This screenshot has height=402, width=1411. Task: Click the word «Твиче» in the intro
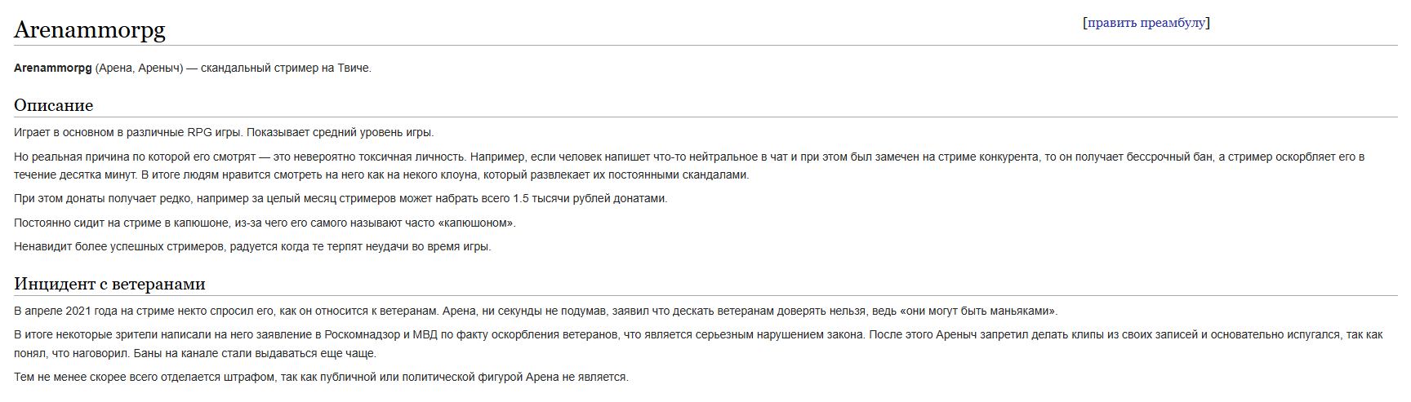point(354,68)
